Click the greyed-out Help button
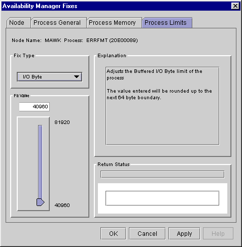The width and height of the screenshot is (242, 247). 218,233
